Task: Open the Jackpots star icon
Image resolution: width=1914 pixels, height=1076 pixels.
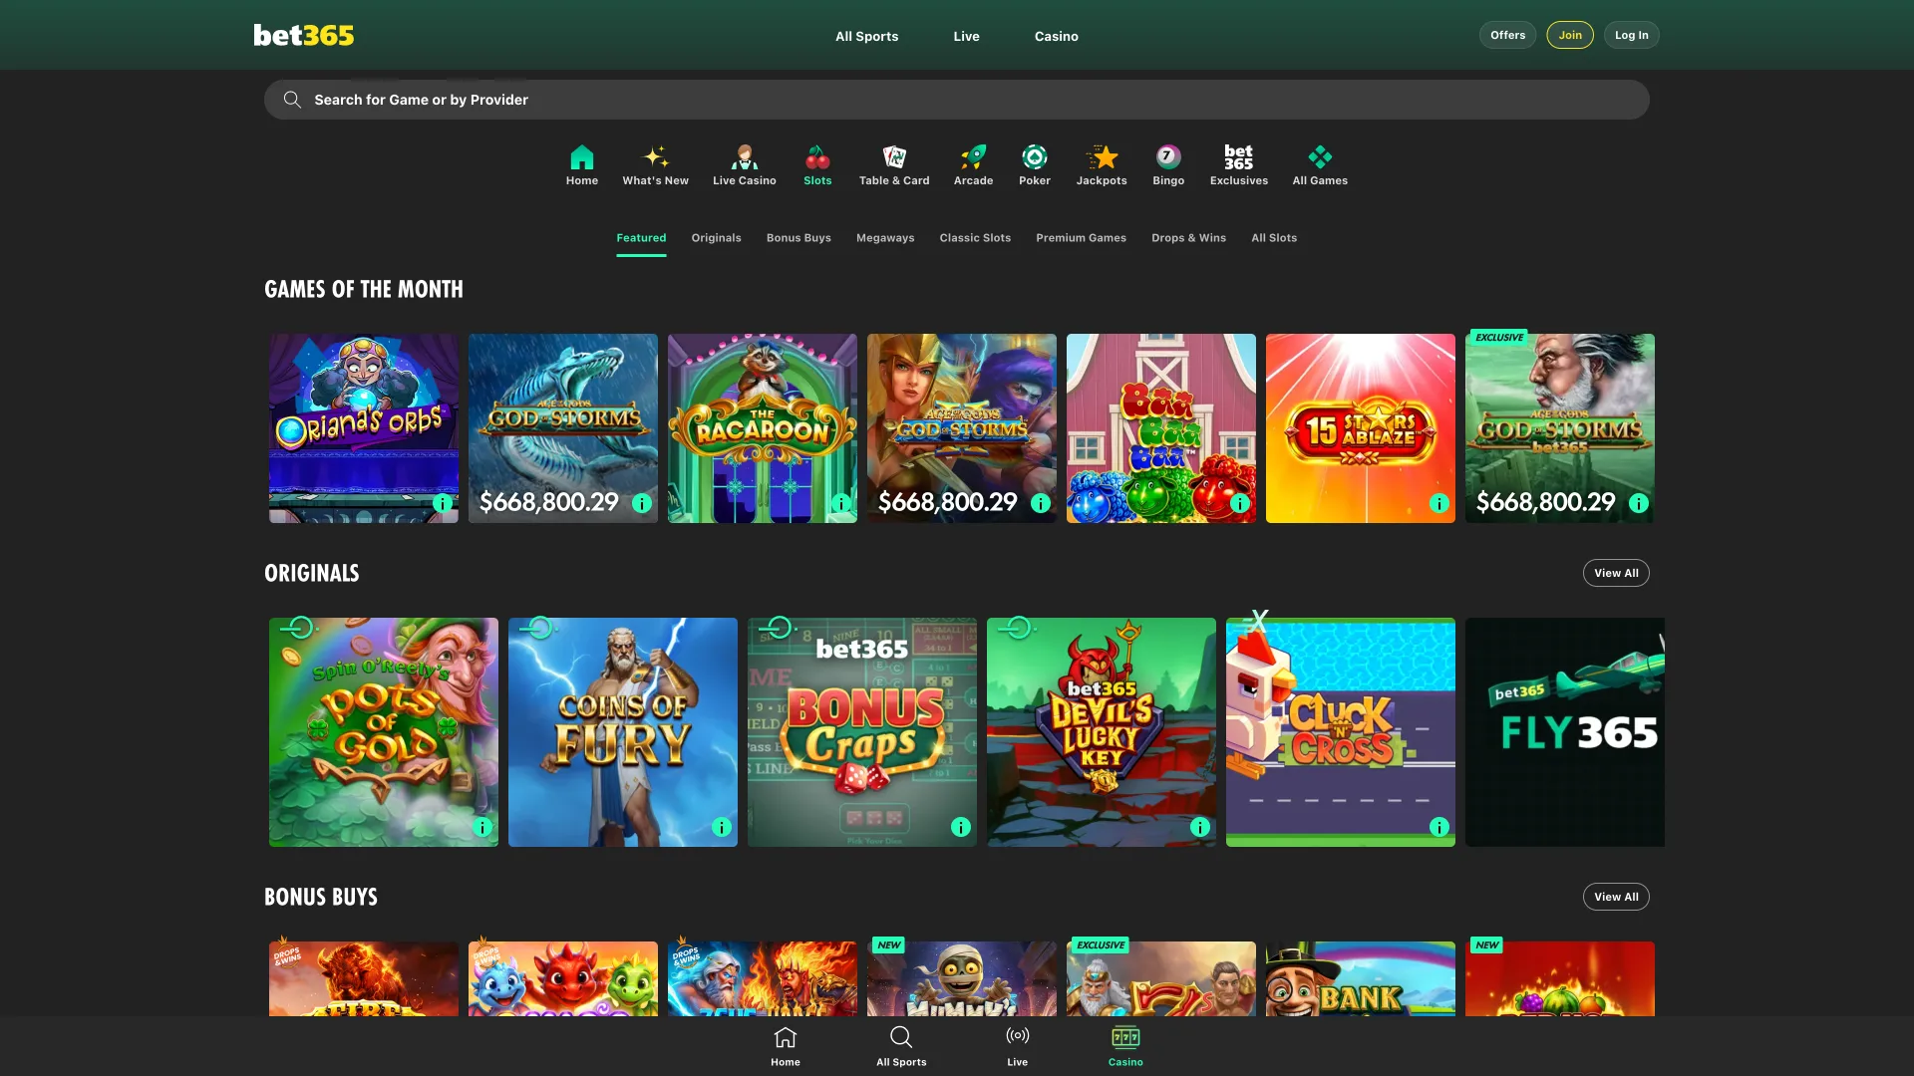Action: (1102, 157)
